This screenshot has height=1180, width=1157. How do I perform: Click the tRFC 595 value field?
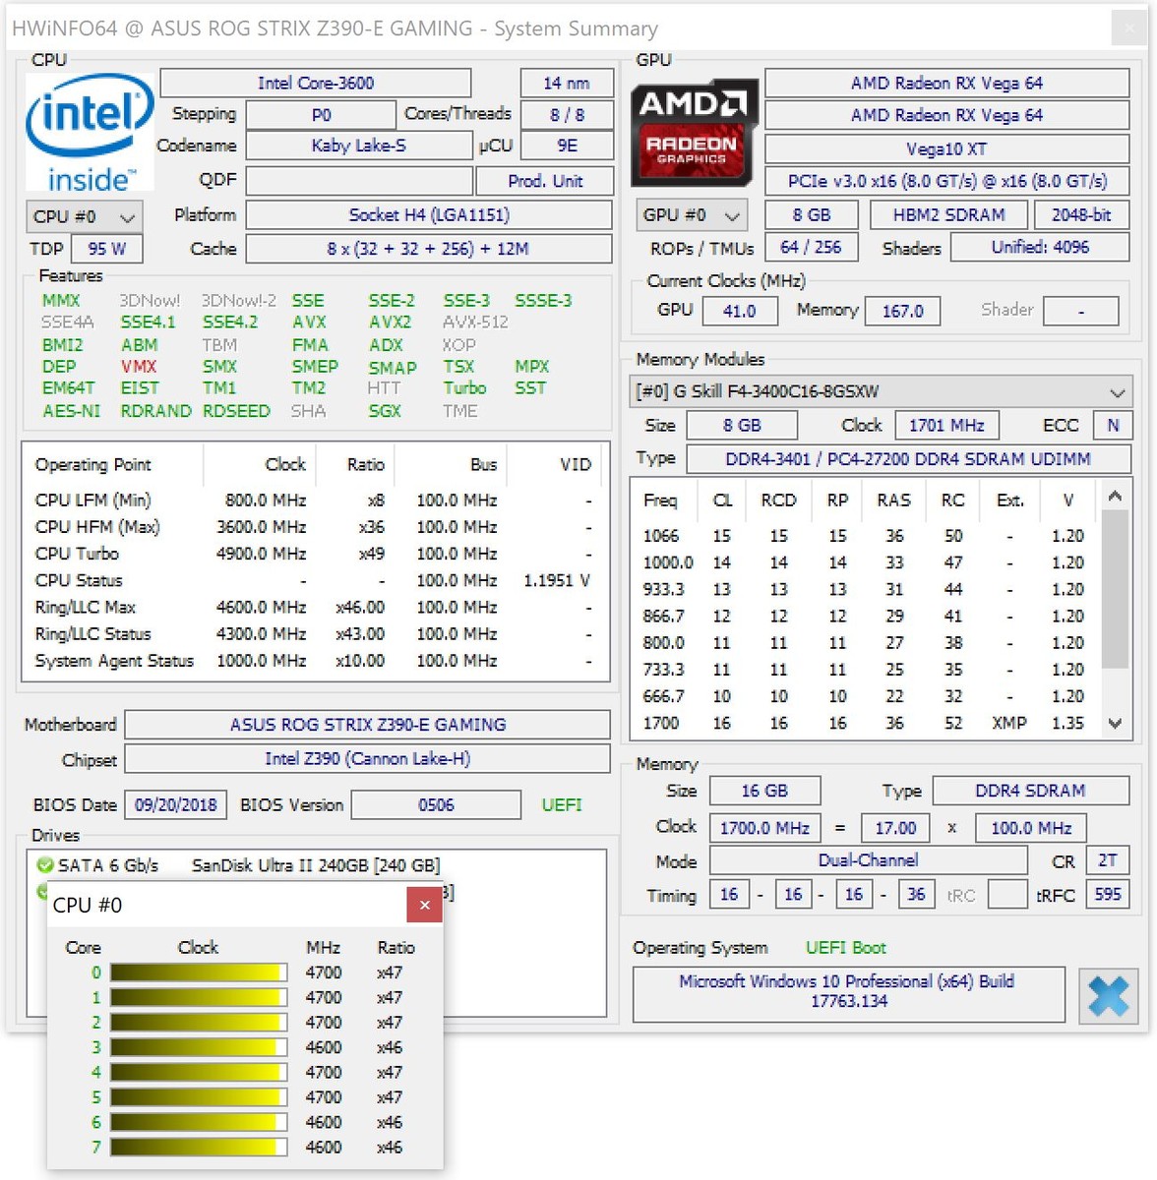1108,894
